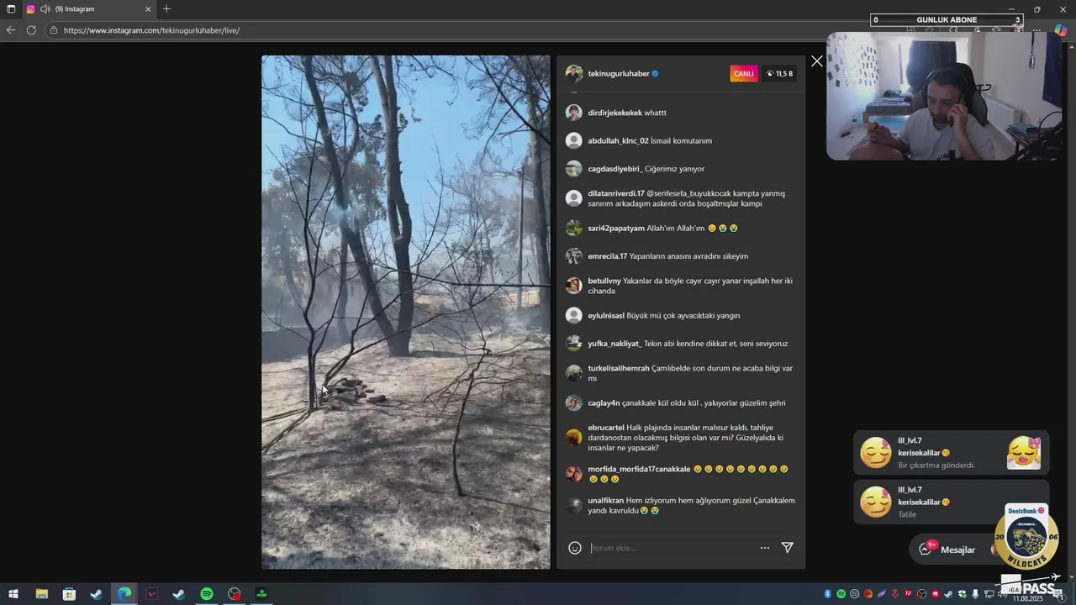Open commenter yufka_nakliyat_'s profile
This screenshot has height=605, width=1076.
click(614, 344)
